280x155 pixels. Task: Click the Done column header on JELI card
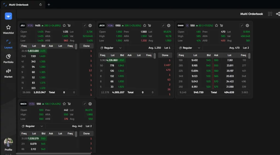tap(86, 46)
